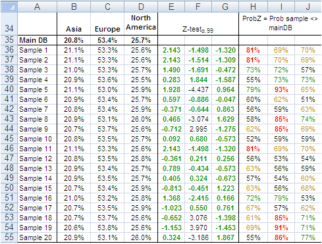Click Sample 19 Asia value 20.6%
This screenshot has height=244, width=322.
click(x=74, y=228)
